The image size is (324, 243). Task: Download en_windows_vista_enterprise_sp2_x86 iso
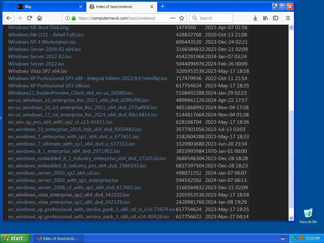(x=69, y=202)
